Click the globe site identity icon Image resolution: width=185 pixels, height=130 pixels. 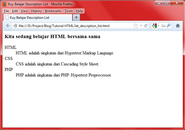pos(15,26)
